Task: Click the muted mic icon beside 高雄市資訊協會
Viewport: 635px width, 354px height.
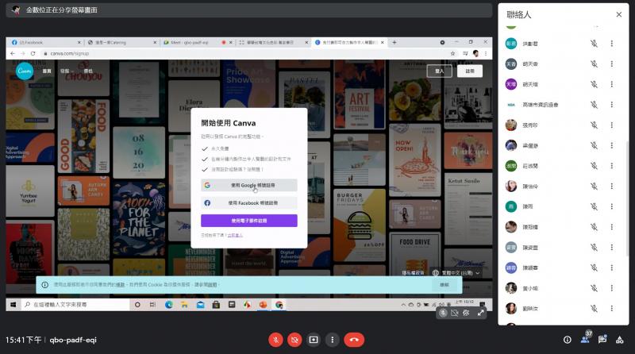Action: click(594, 105)
